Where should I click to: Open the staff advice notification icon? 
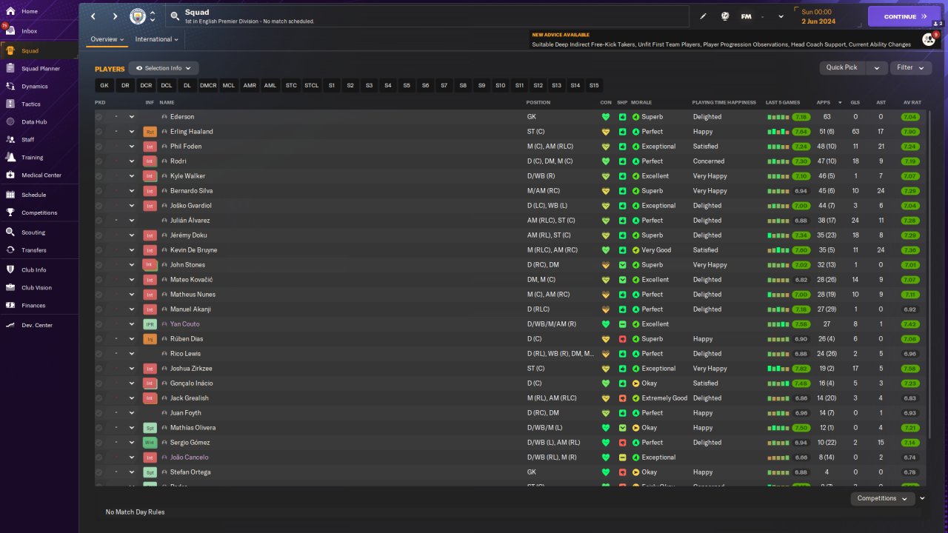(929, 39)
